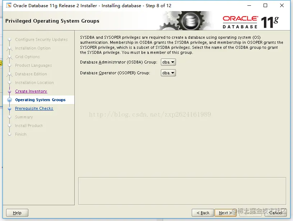Minimize the installer window
Viewport: 293px width, 221px height.
249,5
